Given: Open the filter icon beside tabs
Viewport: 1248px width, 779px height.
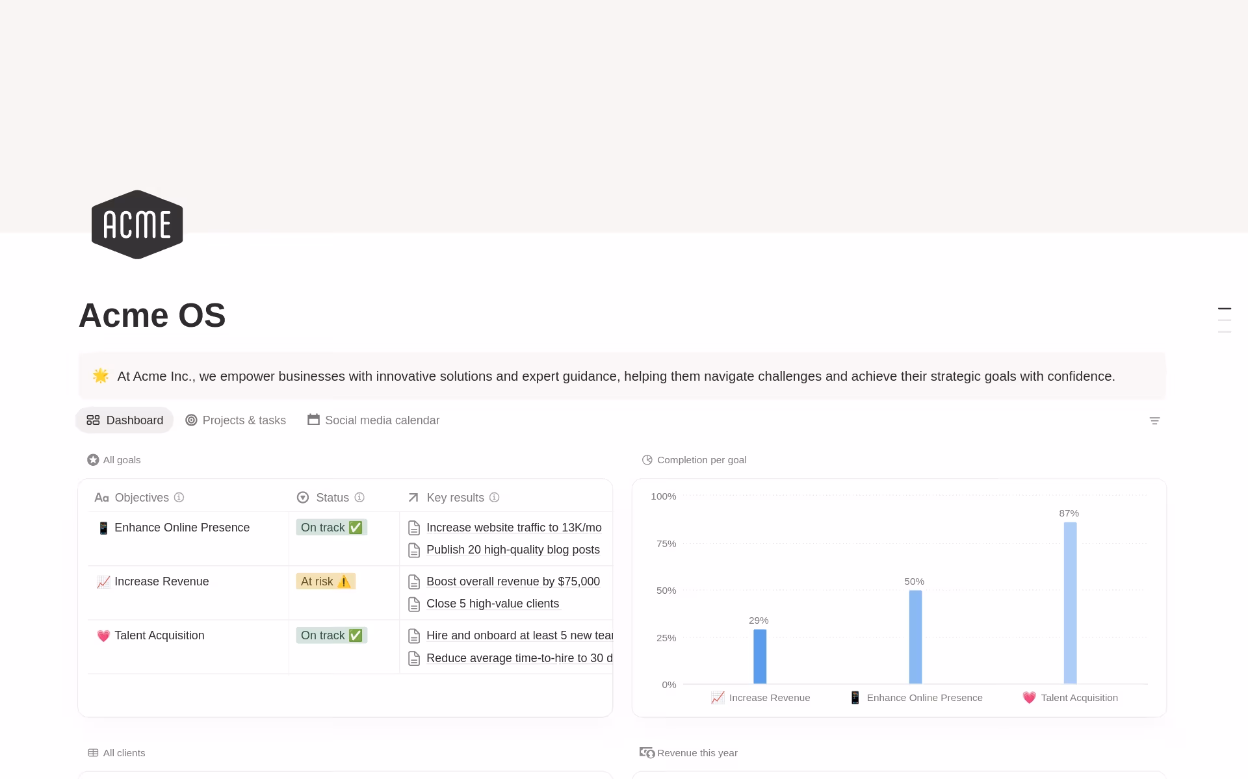Looking at the screenshot, I should (1154, 421).
